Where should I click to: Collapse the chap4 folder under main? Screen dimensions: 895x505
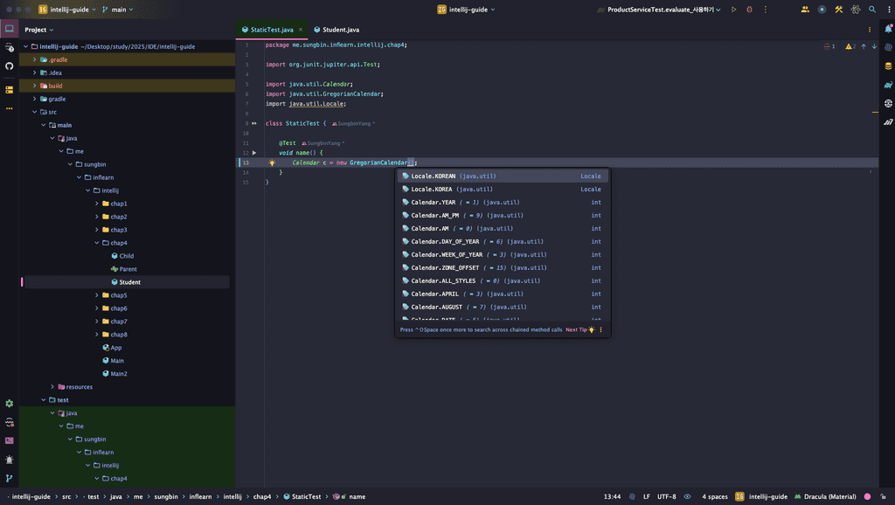pos(96,243)
